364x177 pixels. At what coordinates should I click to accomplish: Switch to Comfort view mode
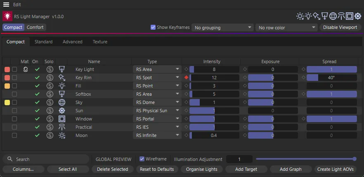(35, 27)
